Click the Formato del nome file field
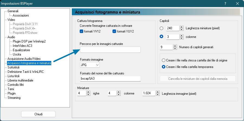Image resolution: width=244 pixels, height=121 pixels. [x=110, y=79]
